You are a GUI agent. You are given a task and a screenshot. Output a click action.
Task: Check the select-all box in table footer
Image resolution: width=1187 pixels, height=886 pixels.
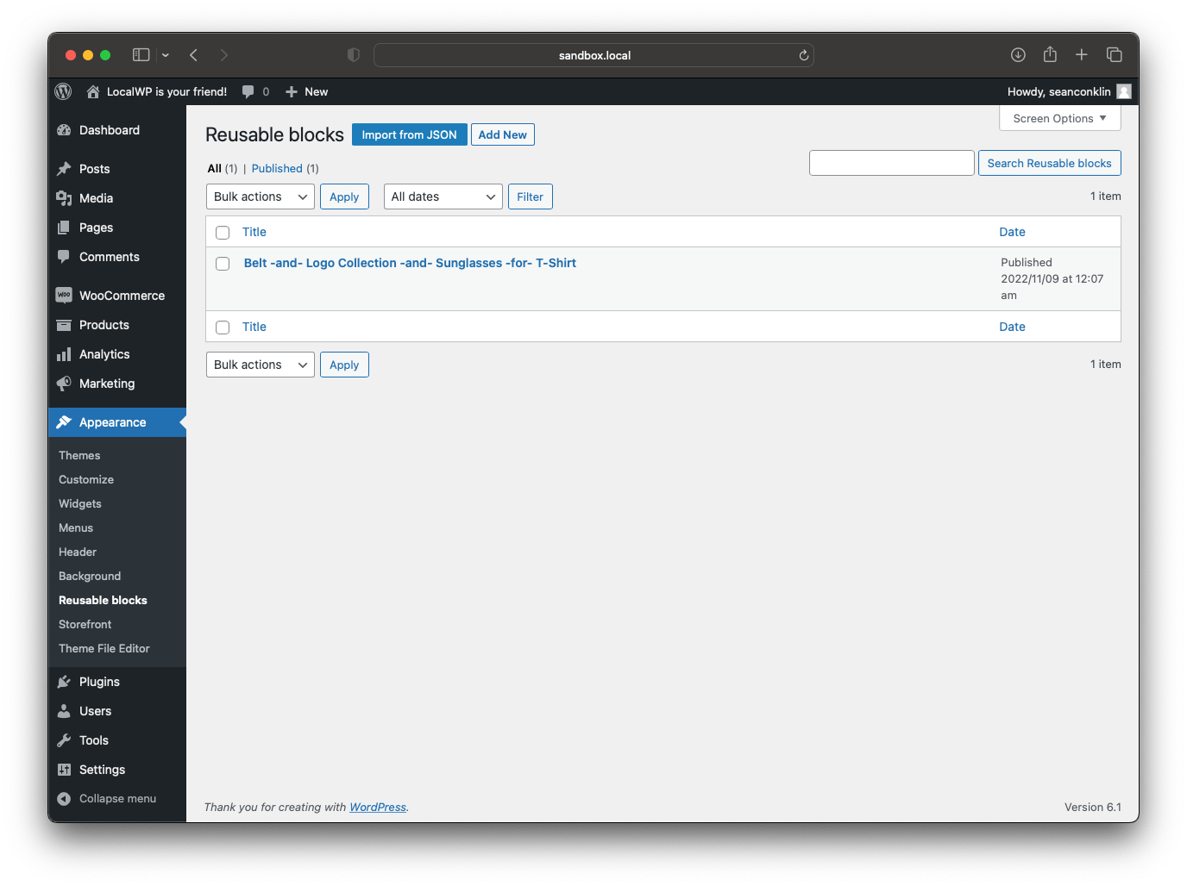point(223,328)
